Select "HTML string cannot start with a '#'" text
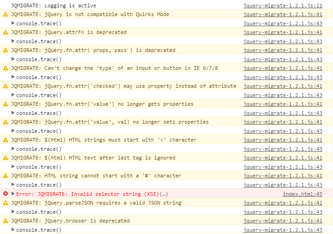The image size is (333, 234). 98,176
